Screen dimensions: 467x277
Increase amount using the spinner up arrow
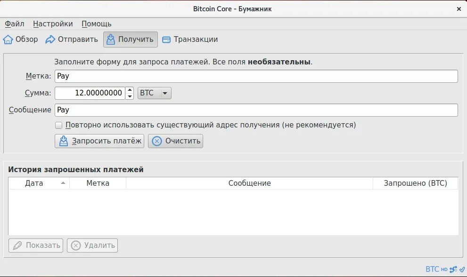(x=129, y=90)
